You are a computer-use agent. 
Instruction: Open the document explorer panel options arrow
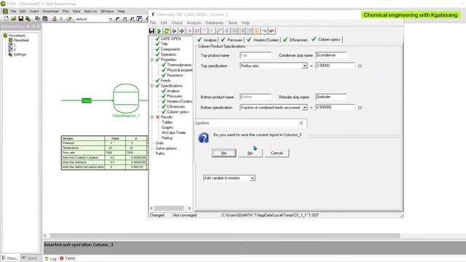[28, 26]
